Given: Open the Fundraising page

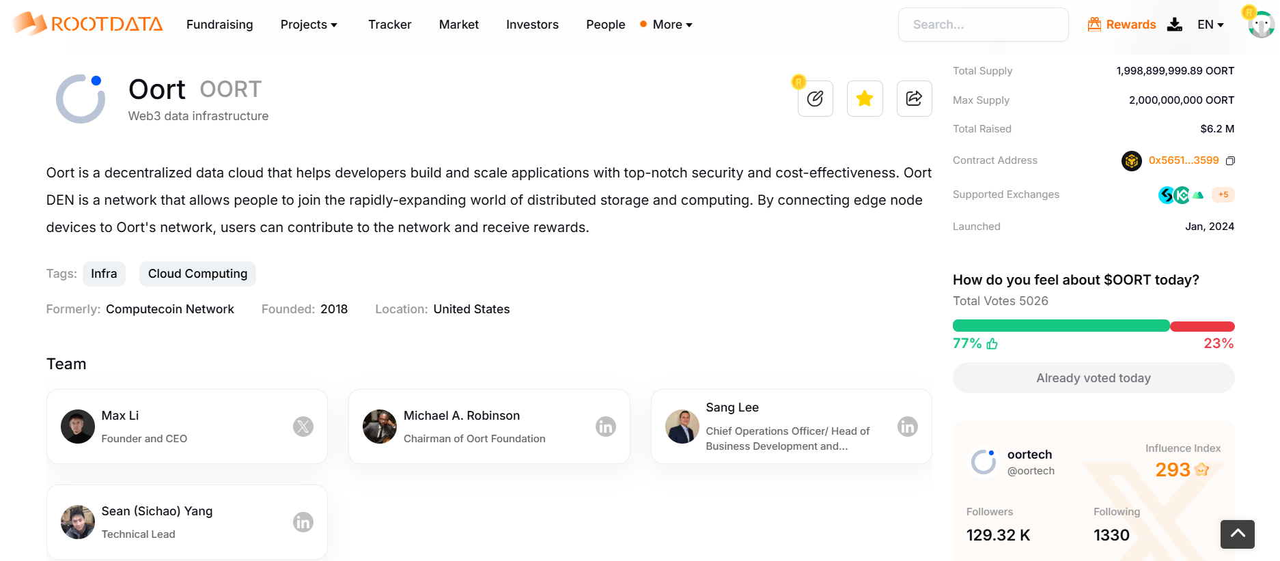Looking at the screenshot, I should [x=219, y=25].
